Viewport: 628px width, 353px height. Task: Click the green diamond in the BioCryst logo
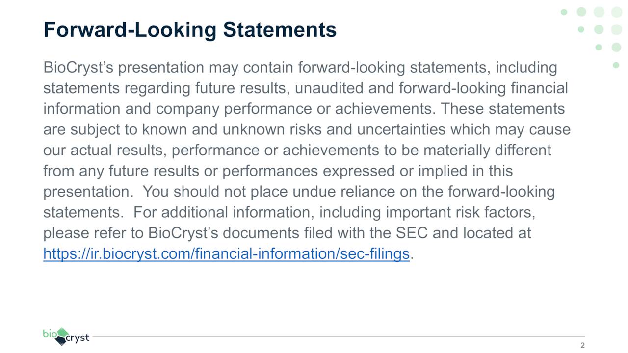click(x=62, y=333)
